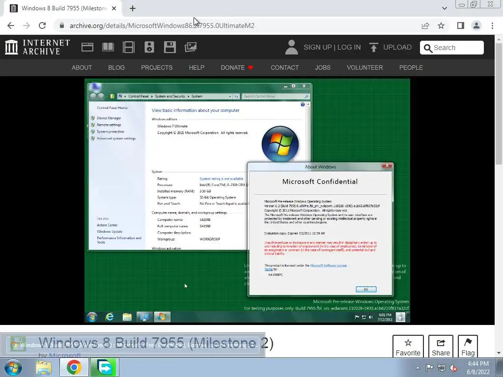Open the Audio speaker icon
Viewport: 503px width, 377px height.
click(149, 47)
